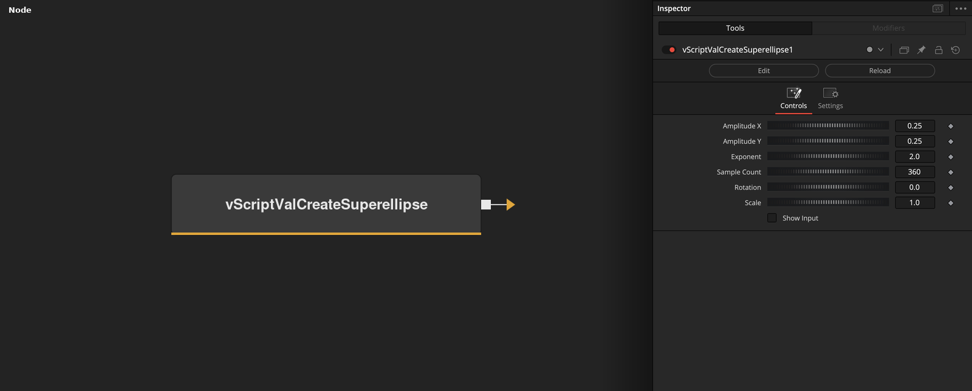The height and width of the screenshot is (391, 972).
Task: Switch to the Tools tab
Action: tap(735, 28)
